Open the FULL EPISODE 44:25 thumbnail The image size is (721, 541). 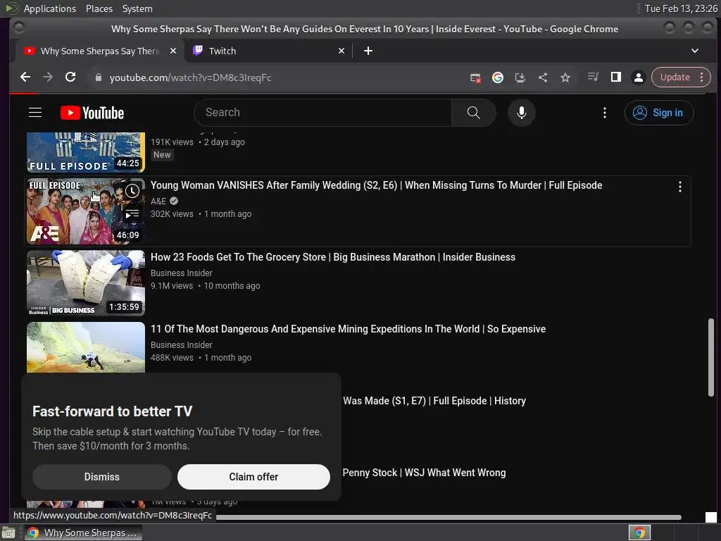click(86, 152)
